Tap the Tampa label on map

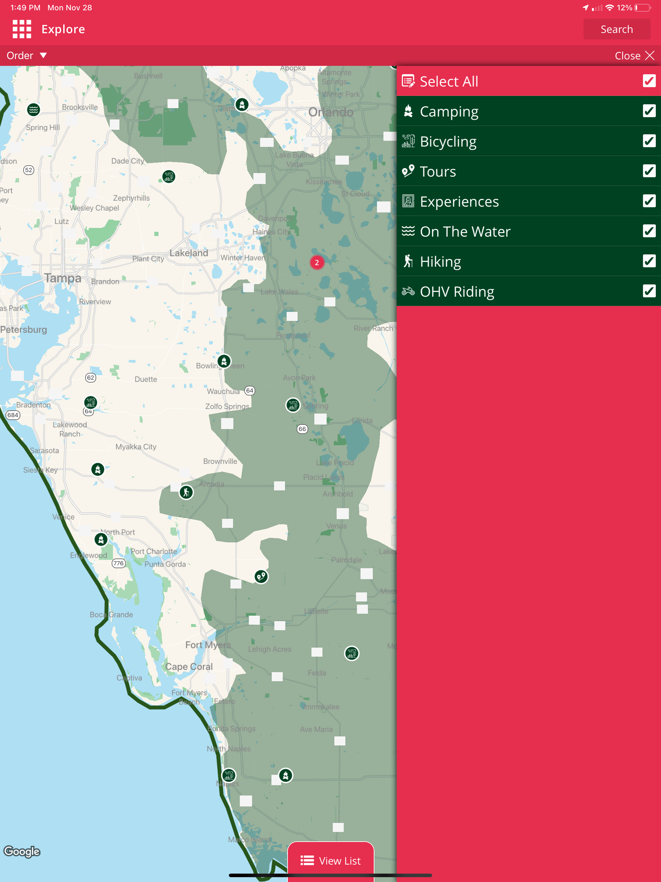(63, 278)
